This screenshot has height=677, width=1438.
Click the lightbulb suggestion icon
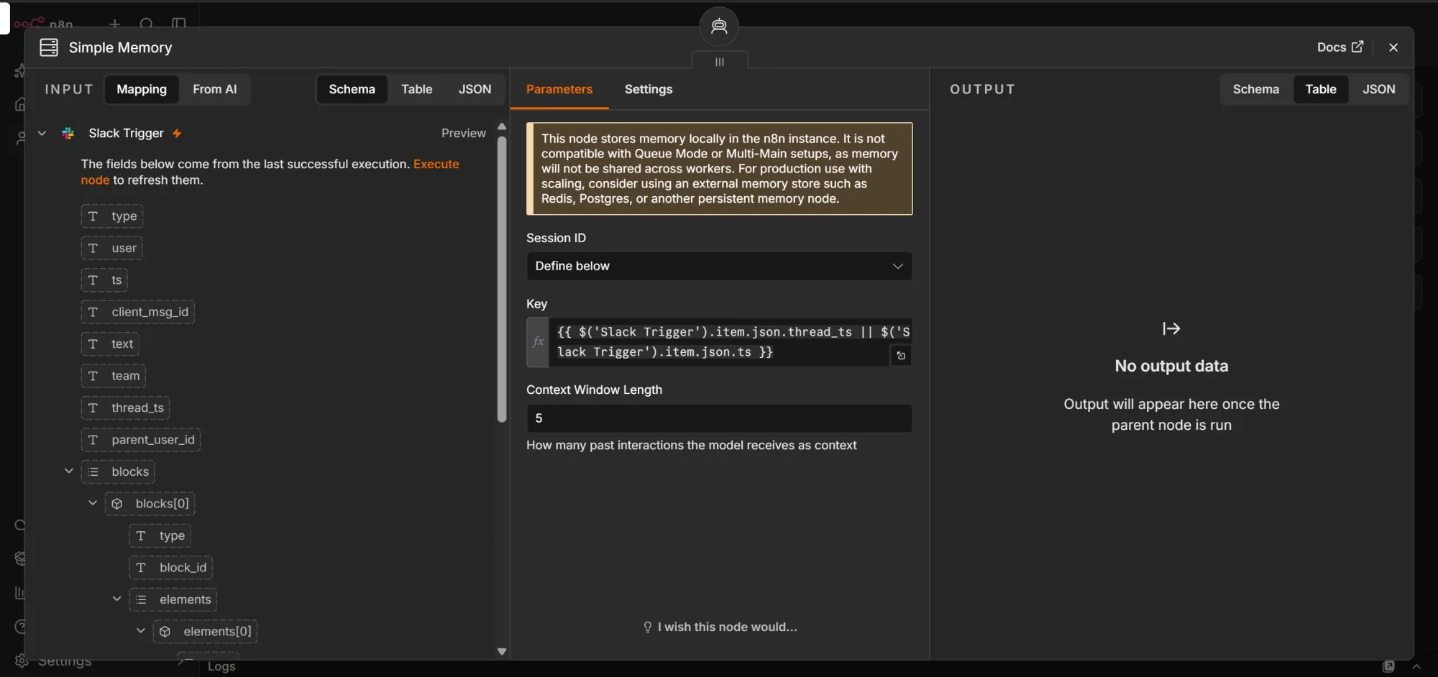648,627
